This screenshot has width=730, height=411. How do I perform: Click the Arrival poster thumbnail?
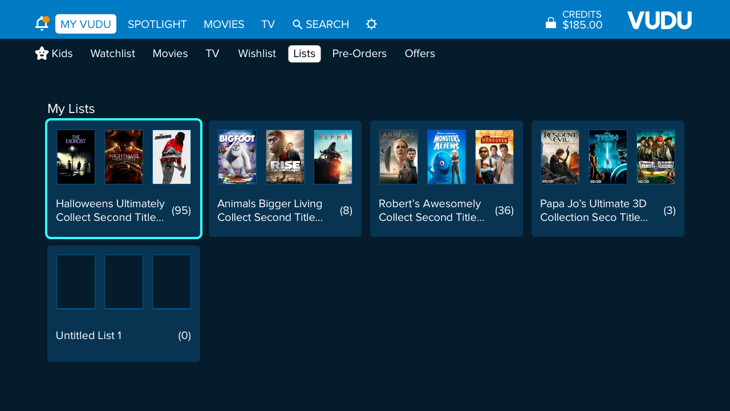pos(399,157)
